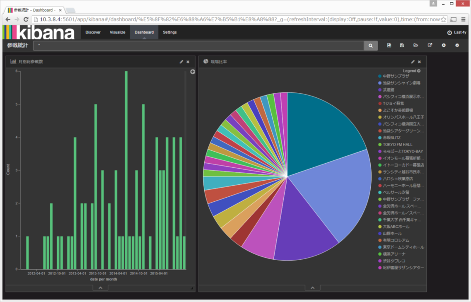The height and width of the screenshot is (302, 471).
Task: Expand the spy panel under the bar chart
Action: click(x=100, y=288)
